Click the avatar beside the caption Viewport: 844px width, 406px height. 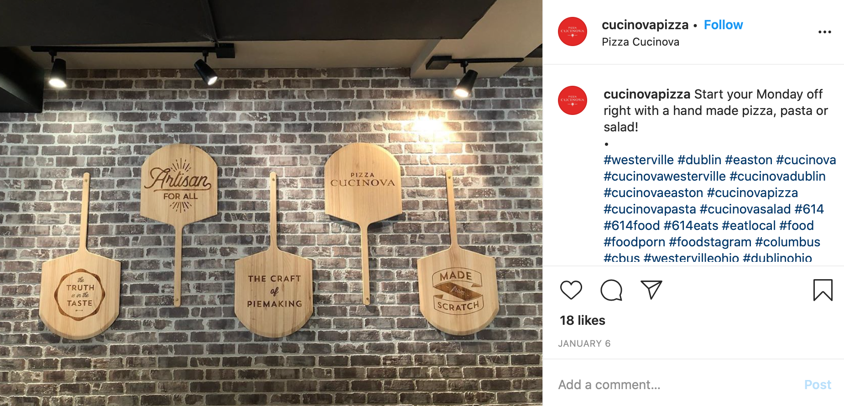(573, 100)
